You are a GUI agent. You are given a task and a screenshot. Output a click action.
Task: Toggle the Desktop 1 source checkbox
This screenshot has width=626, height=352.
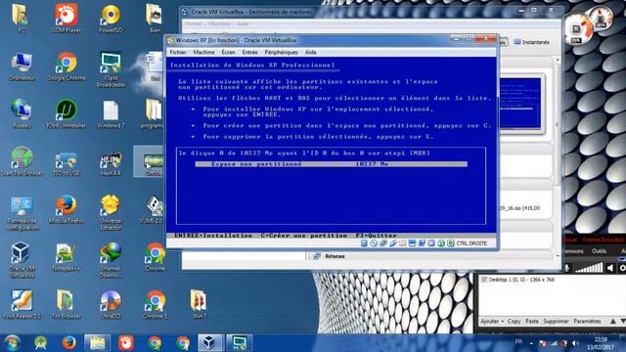tap(484, 280)
